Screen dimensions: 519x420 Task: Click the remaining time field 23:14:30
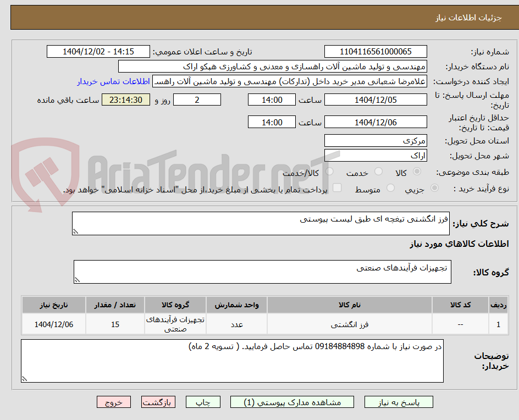[x=126, y=100]
